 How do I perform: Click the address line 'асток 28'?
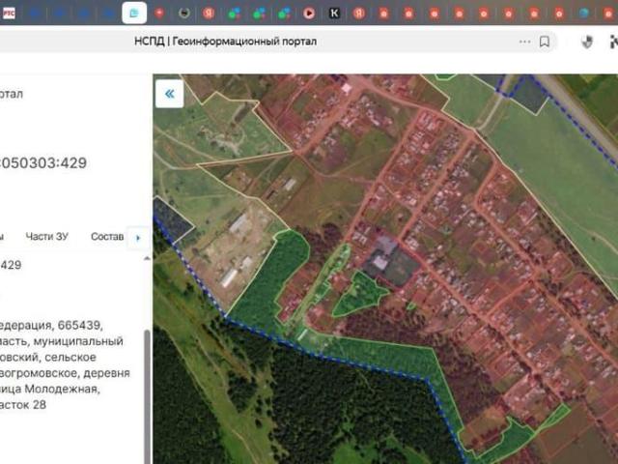(23, 404)
